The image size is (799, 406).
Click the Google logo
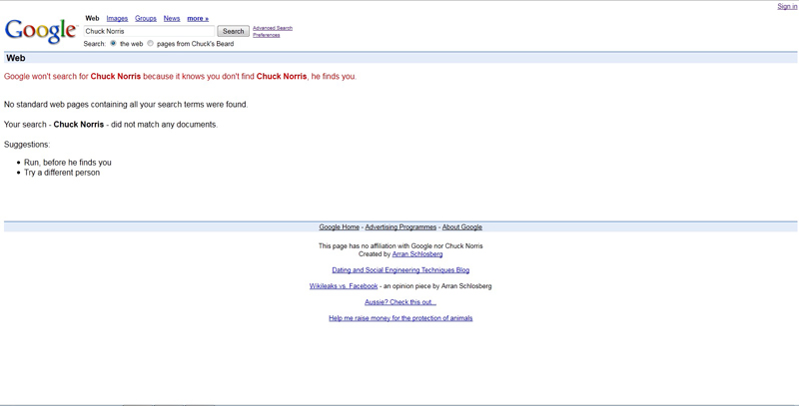[40, 31]
